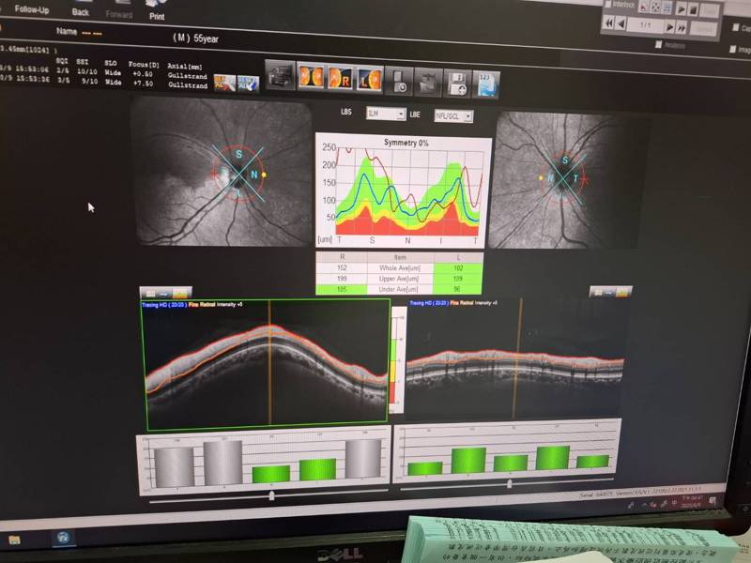Select the both-eyes comparison view icon
This screenshot has width=751, height=563.
(312, 76)
